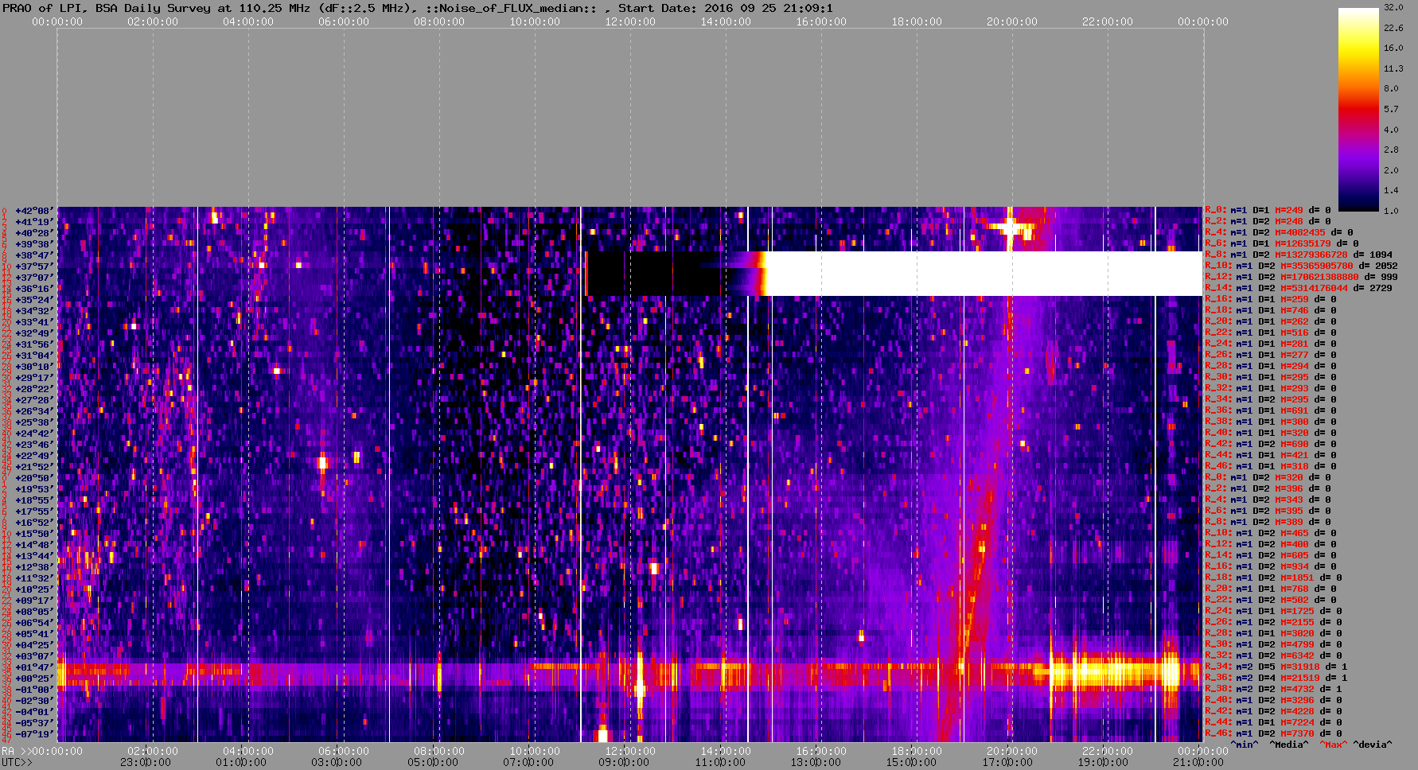This screenshot has height=770, width=1418.
Task: Click the '^min^' legend label
Action: [1245, 745]
